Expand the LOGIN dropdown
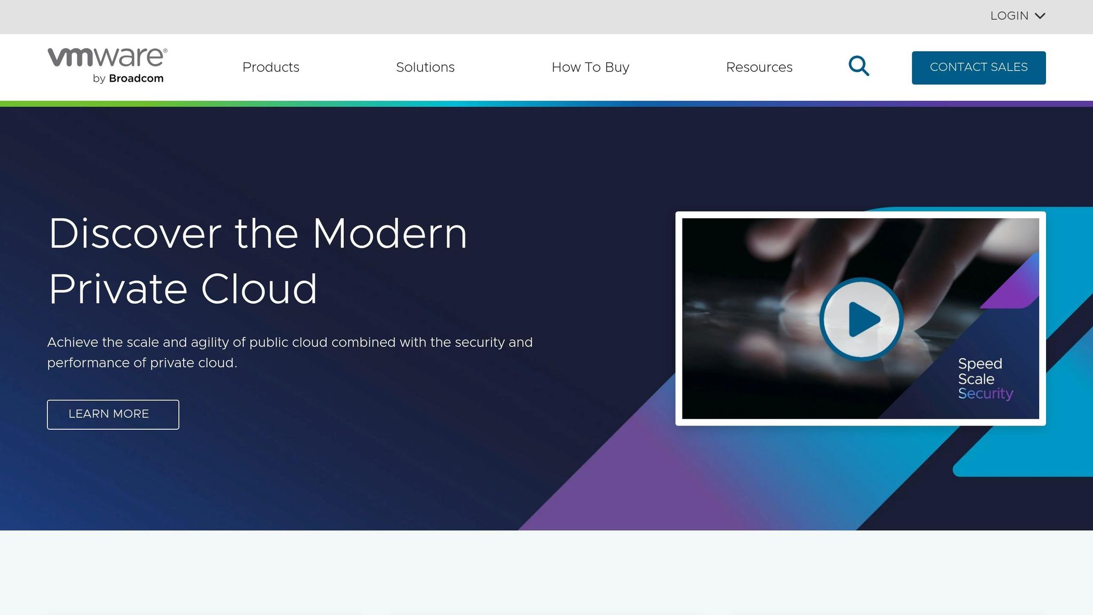1093x615 pixels. [1017, 16]
